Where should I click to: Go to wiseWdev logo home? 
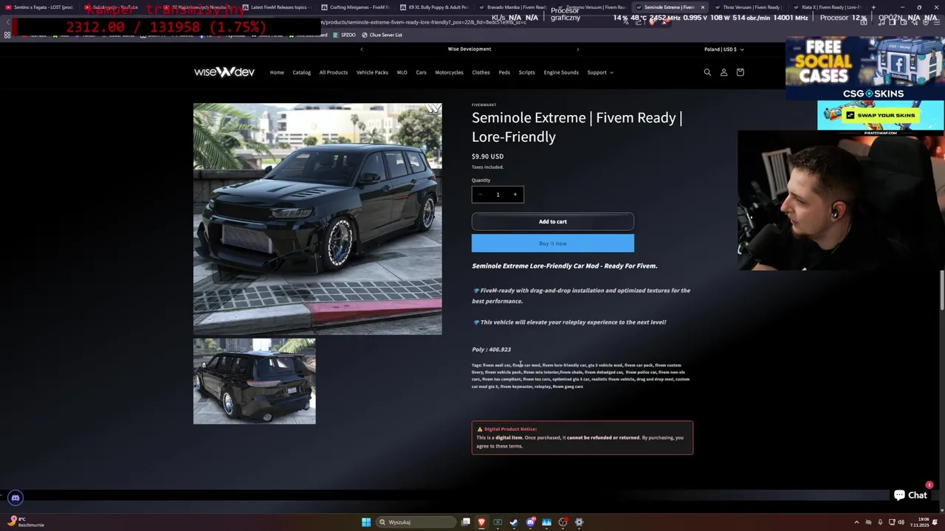tap(224, 72)
